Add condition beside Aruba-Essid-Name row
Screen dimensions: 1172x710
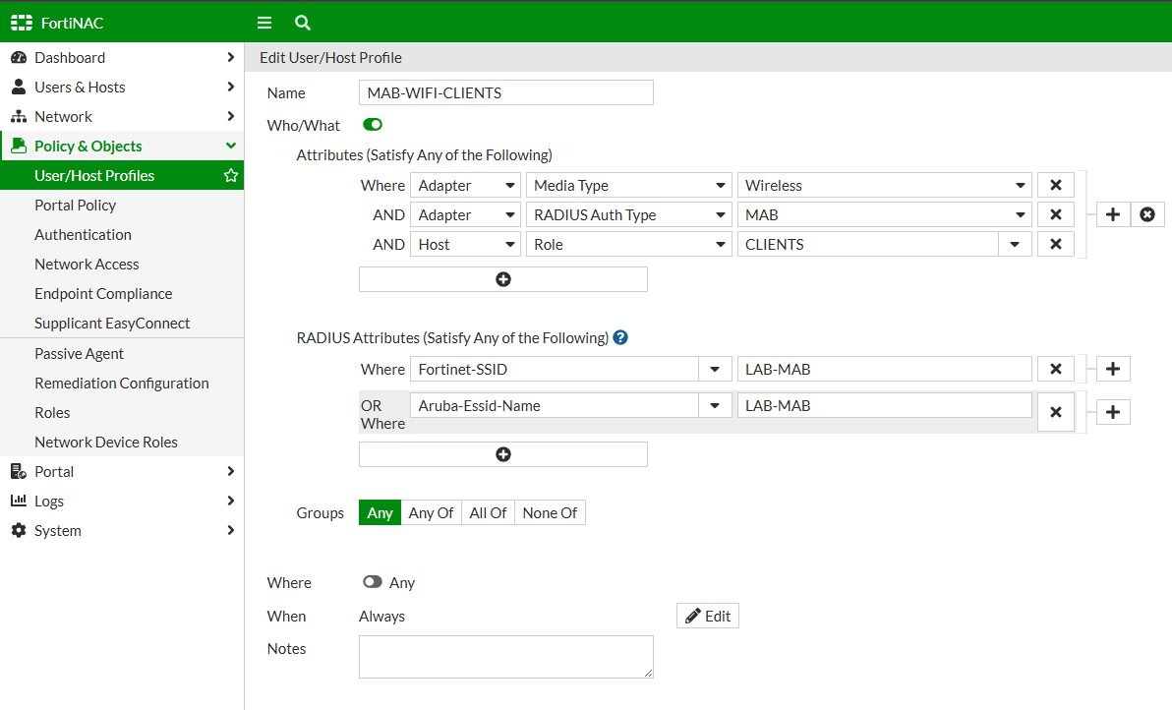point(1113,413)
